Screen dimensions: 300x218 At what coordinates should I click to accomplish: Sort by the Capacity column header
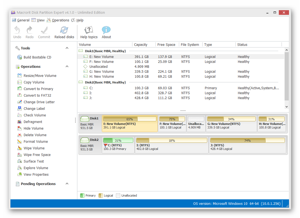coord(144,45)
